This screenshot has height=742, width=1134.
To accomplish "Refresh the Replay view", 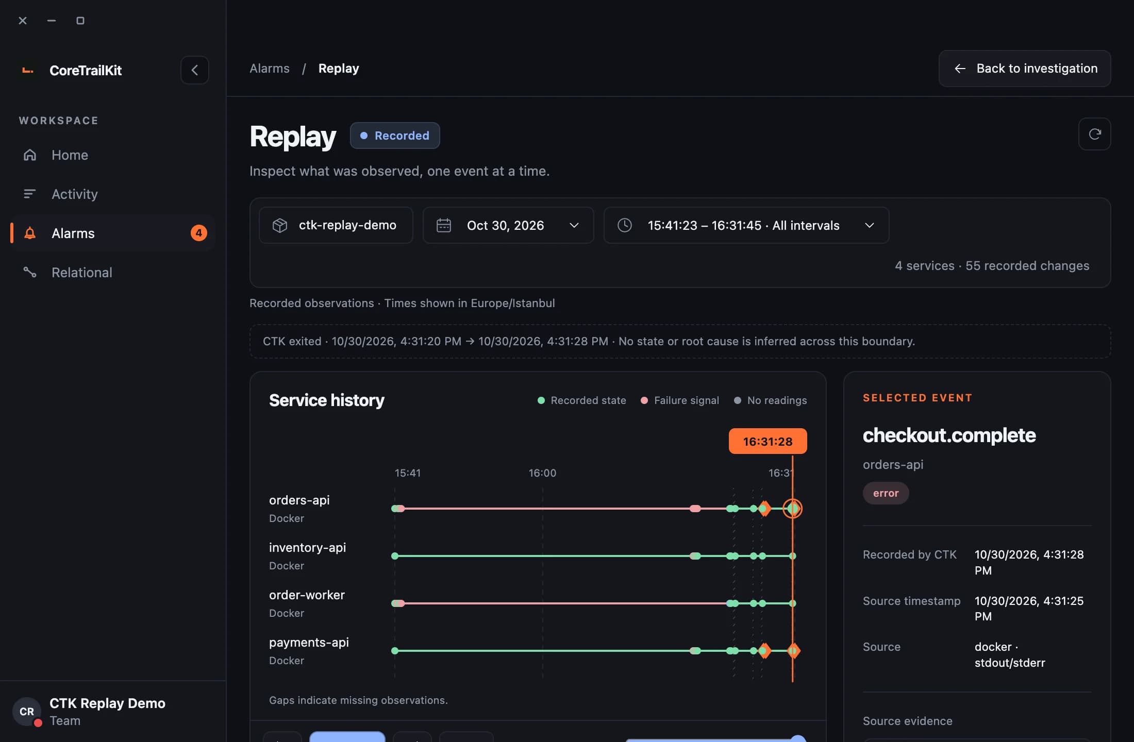I will click(x=1094, y=134).
